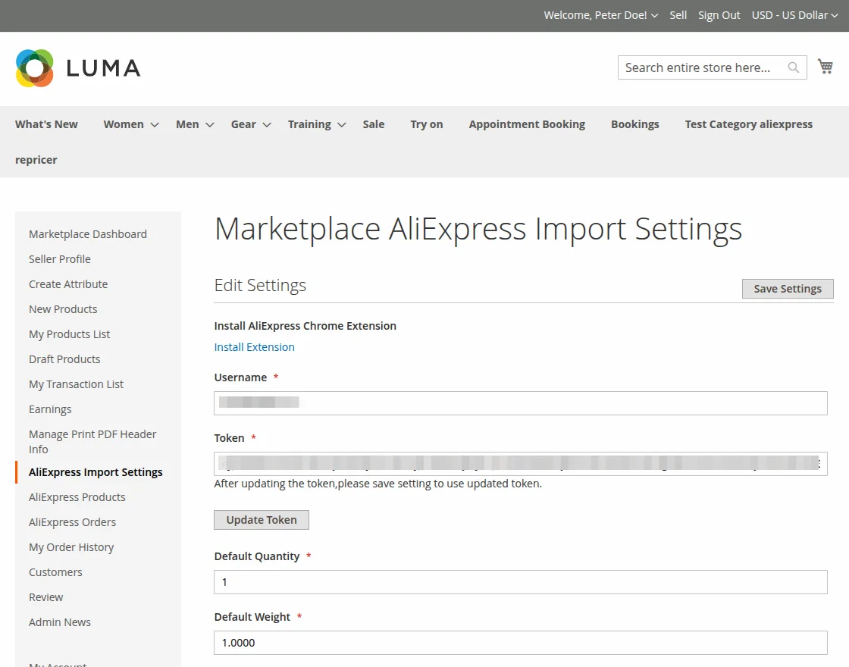849x667 pixels.
Task: Open the Marketplace Dashboard page
Action: (x=87, y=233)
